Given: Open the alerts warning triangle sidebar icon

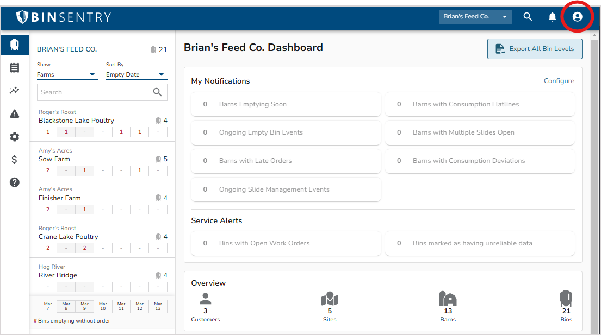Looking at the screenshot, I should [15, 113].
